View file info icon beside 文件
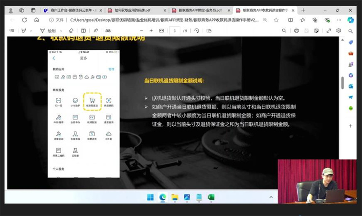This screenshot has width=362, height=216. pos(51,20)
